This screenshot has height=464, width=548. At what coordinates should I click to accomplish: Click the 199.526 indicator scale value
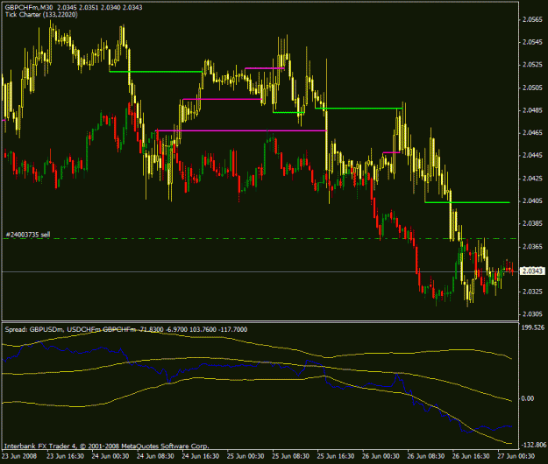coord(533,327)
